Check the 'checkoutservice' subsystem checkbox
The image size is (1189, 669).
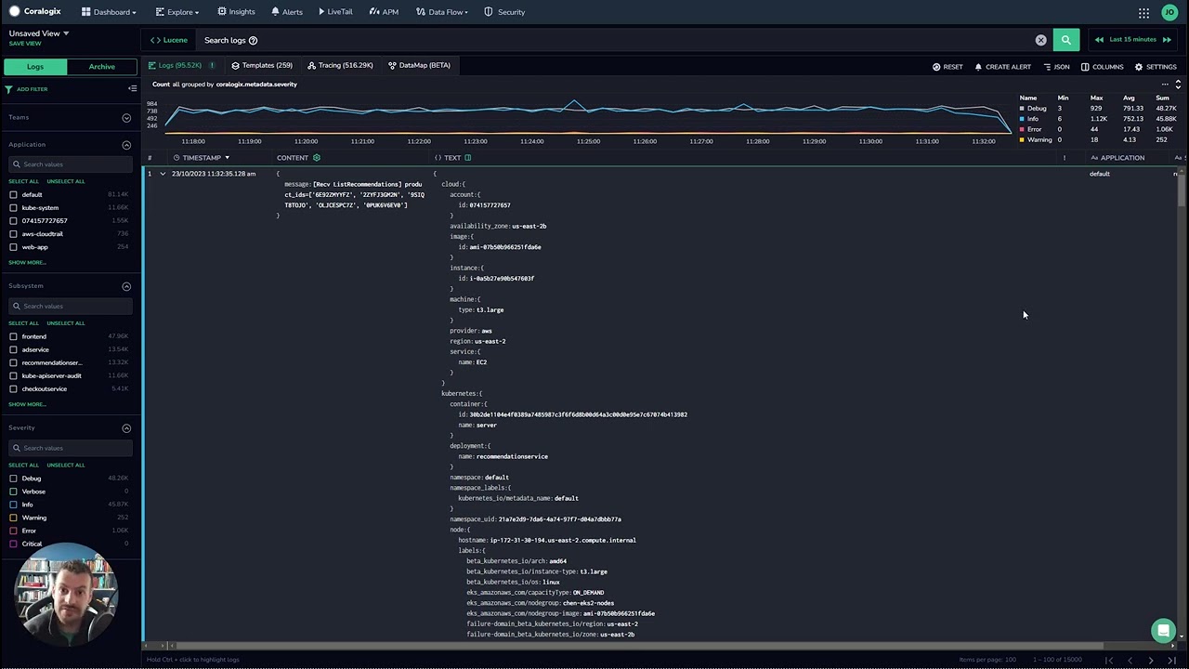click(13, 388)
